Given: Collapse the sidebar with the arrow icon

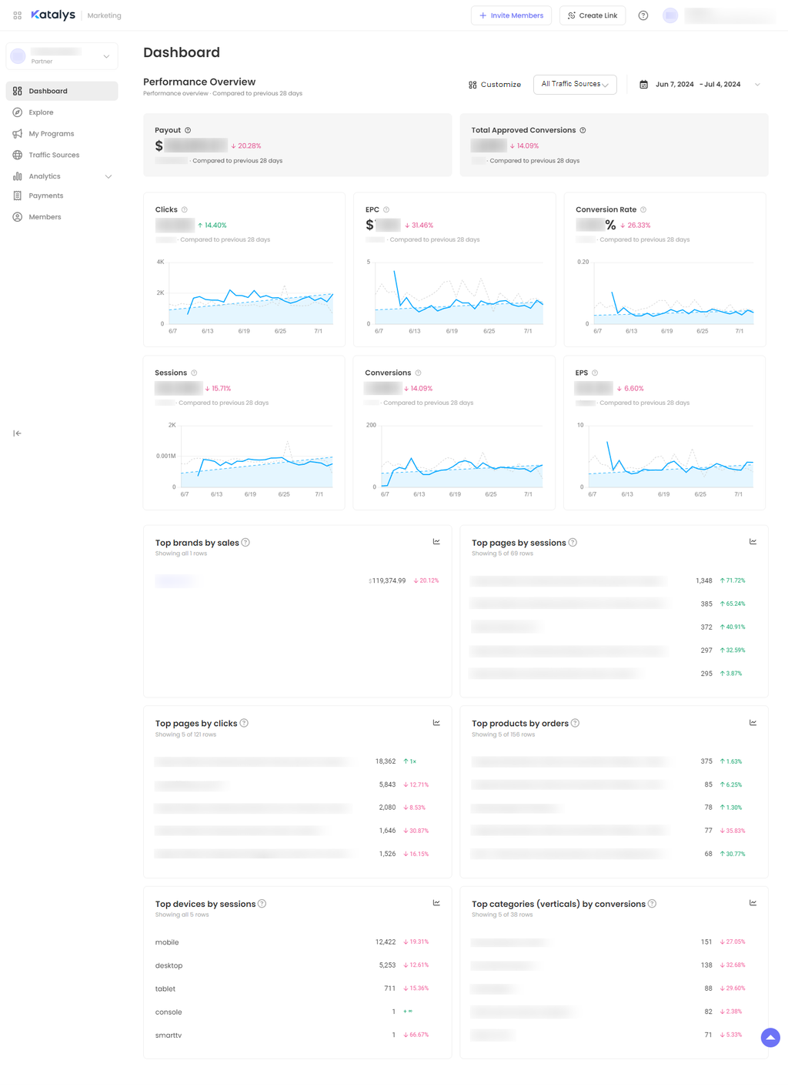Looking at the screenshot, I should [17, 433].
